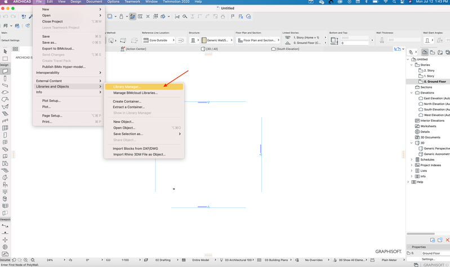The height and width of the screenshot is (267, 450).
Task: Open the Edit menu in menu bar
Action: (x=50, y=2)
